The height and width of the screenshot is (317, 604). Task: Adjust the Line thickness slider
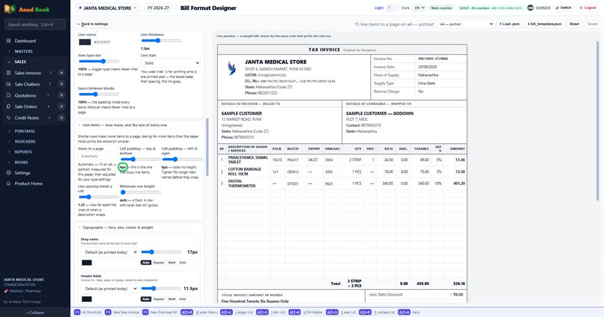(x=162, y=40)
